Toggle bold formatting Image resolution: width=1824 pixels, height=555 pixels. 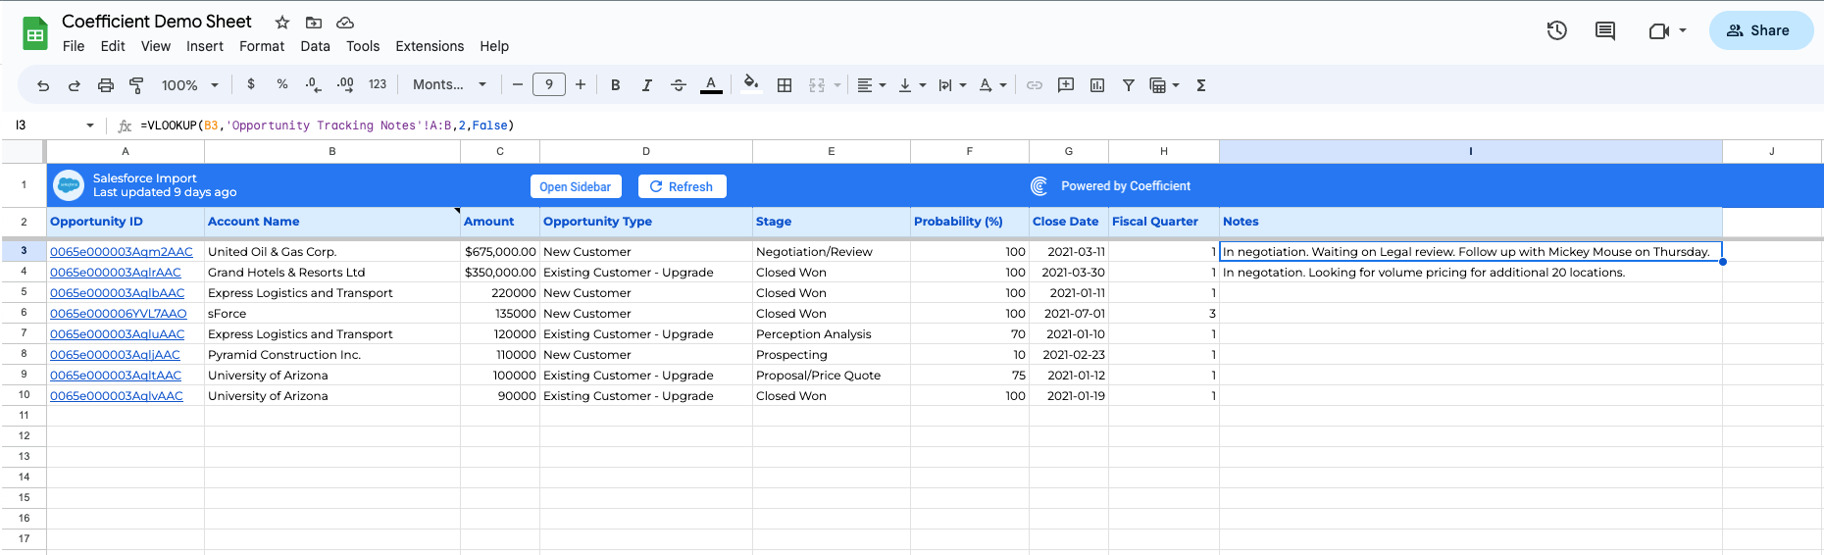tap(616, 85)
